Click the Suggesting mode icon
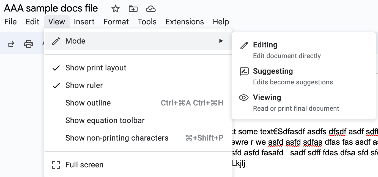Screen dimensions: 378x177 tap(244, 72)
